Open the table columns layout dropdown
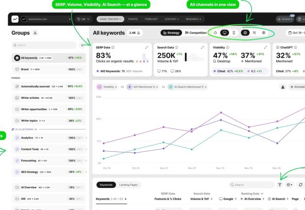 (290, 185)
